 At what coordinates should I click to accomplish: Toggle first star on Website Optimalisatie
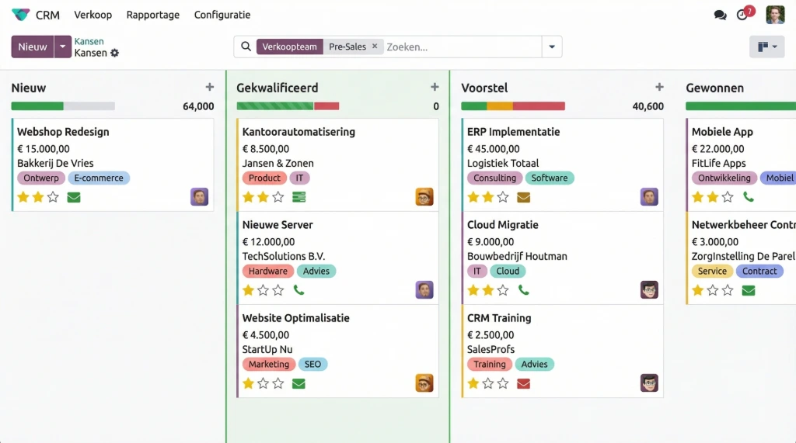pyautogui.click(x=249, y=383)
